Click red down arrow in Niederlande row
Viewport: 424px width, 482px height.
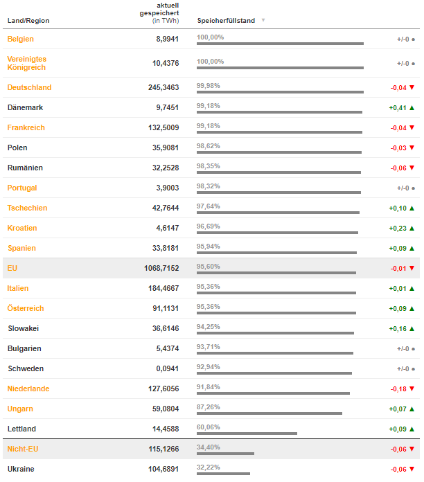click(x=412, y=389)
